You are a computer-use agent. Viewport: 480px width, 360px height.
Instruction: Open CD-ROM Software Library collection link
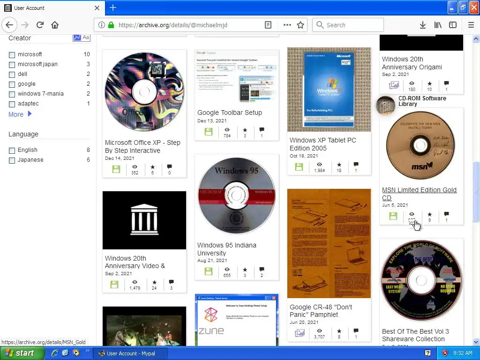point(422,101)
